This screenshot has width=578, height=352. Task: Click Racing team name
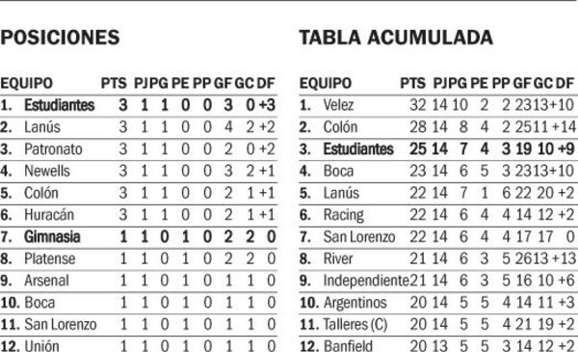click(344, 215)
